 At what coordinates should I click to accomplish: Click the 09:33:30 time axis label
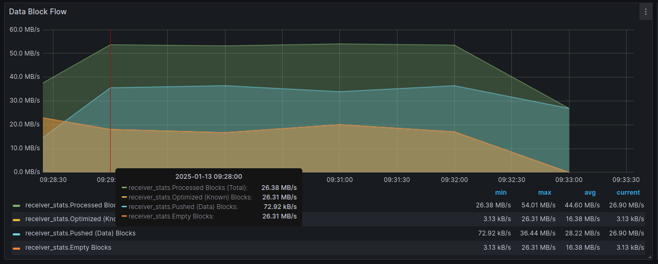tap(626, 180)
